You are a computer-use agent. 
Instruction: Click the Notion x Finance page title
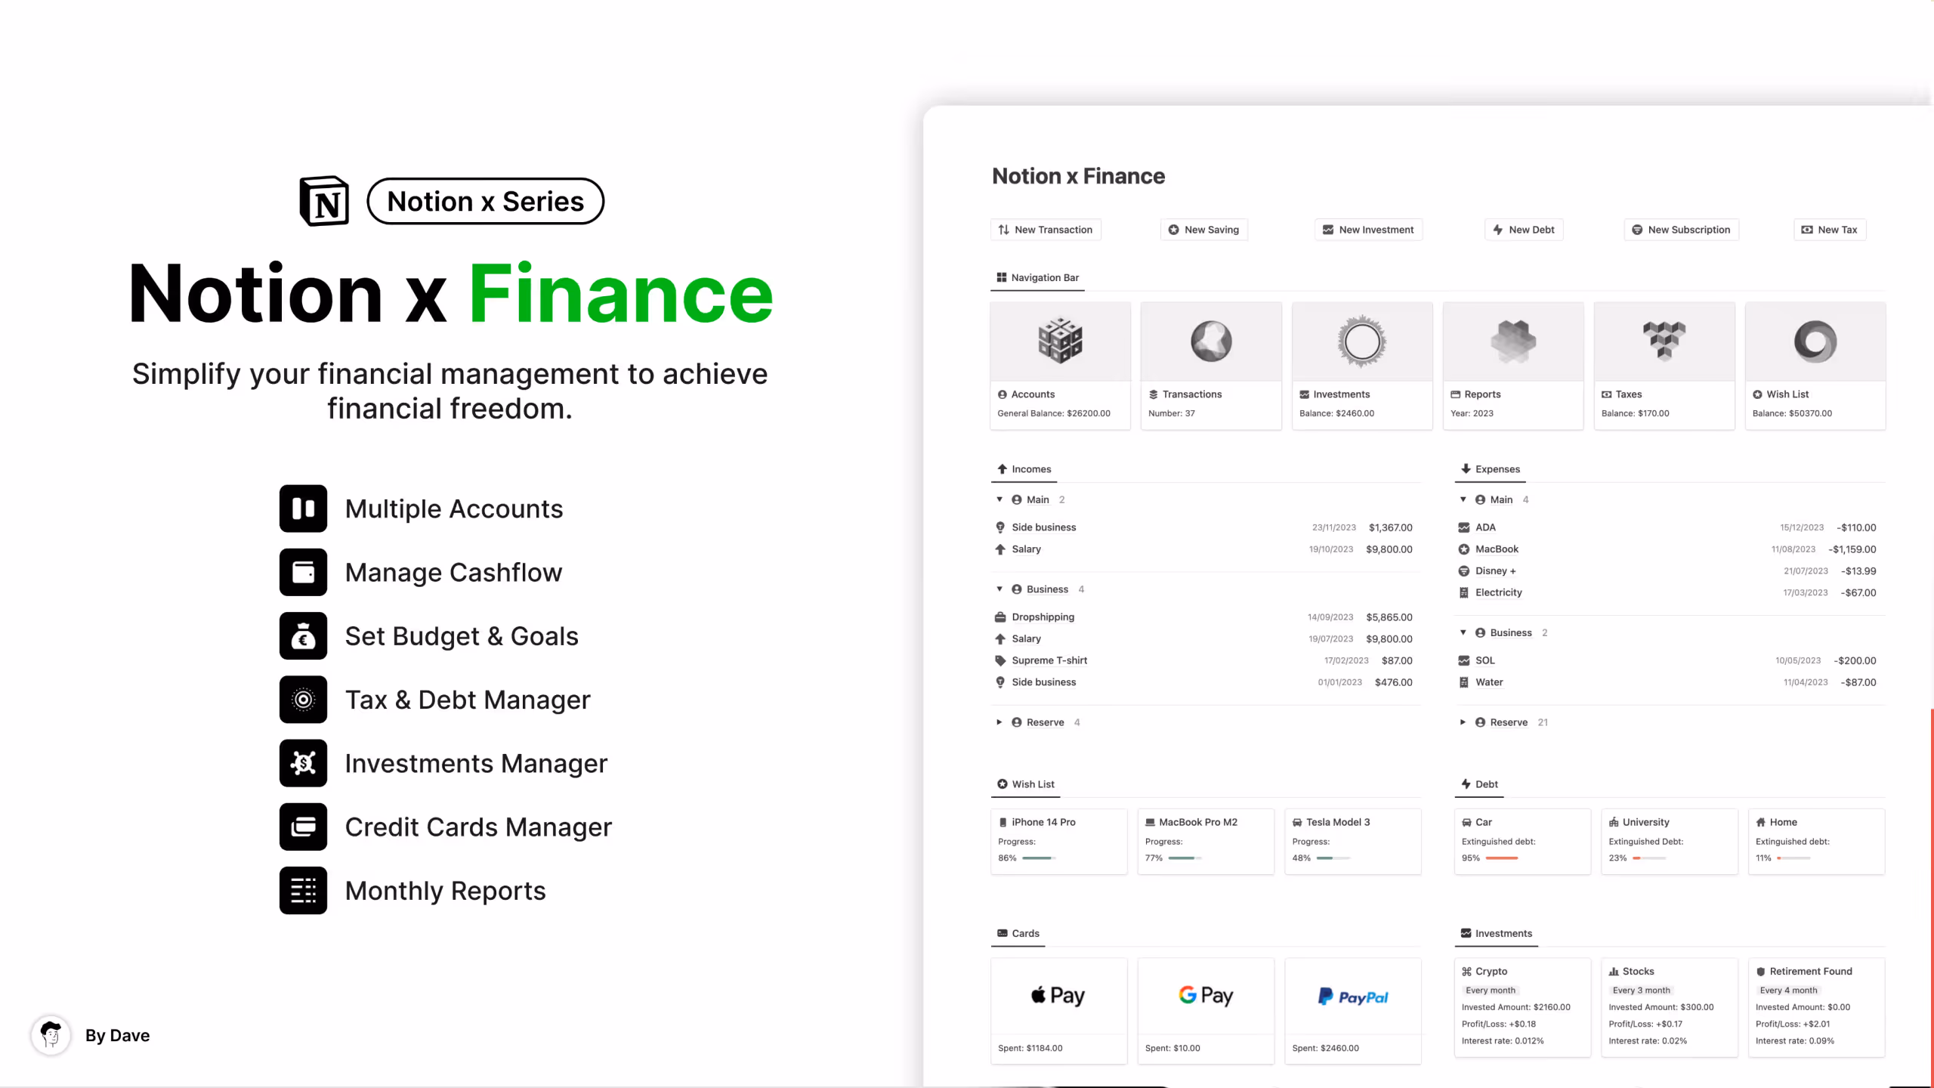[x=1078, y=176]
